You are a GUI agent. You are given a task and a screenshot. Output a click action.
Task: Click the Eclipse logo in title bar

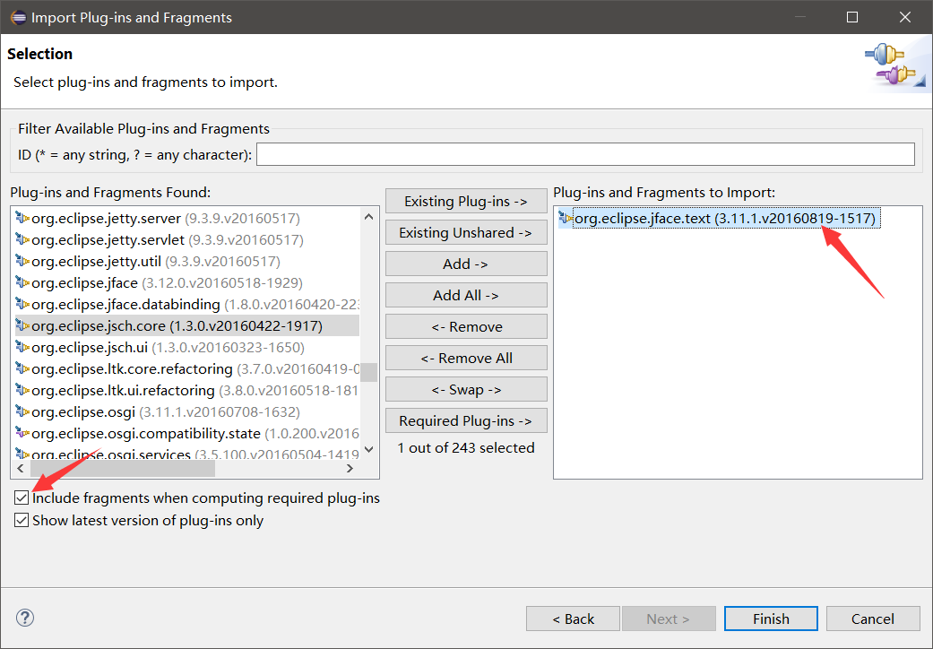(19, 17)
